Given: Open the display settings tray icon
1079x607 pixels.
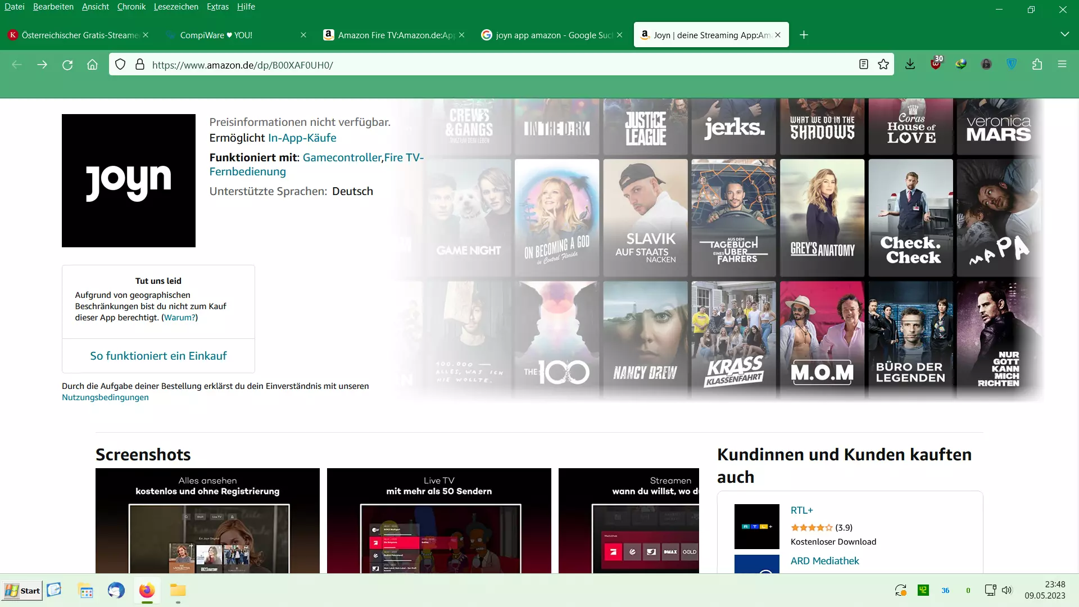Looking at the screenshot, I should coord(990,590).
